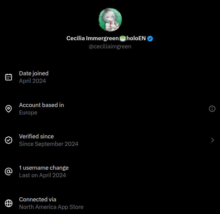Click the Since September 2024 text

(49, 144)
